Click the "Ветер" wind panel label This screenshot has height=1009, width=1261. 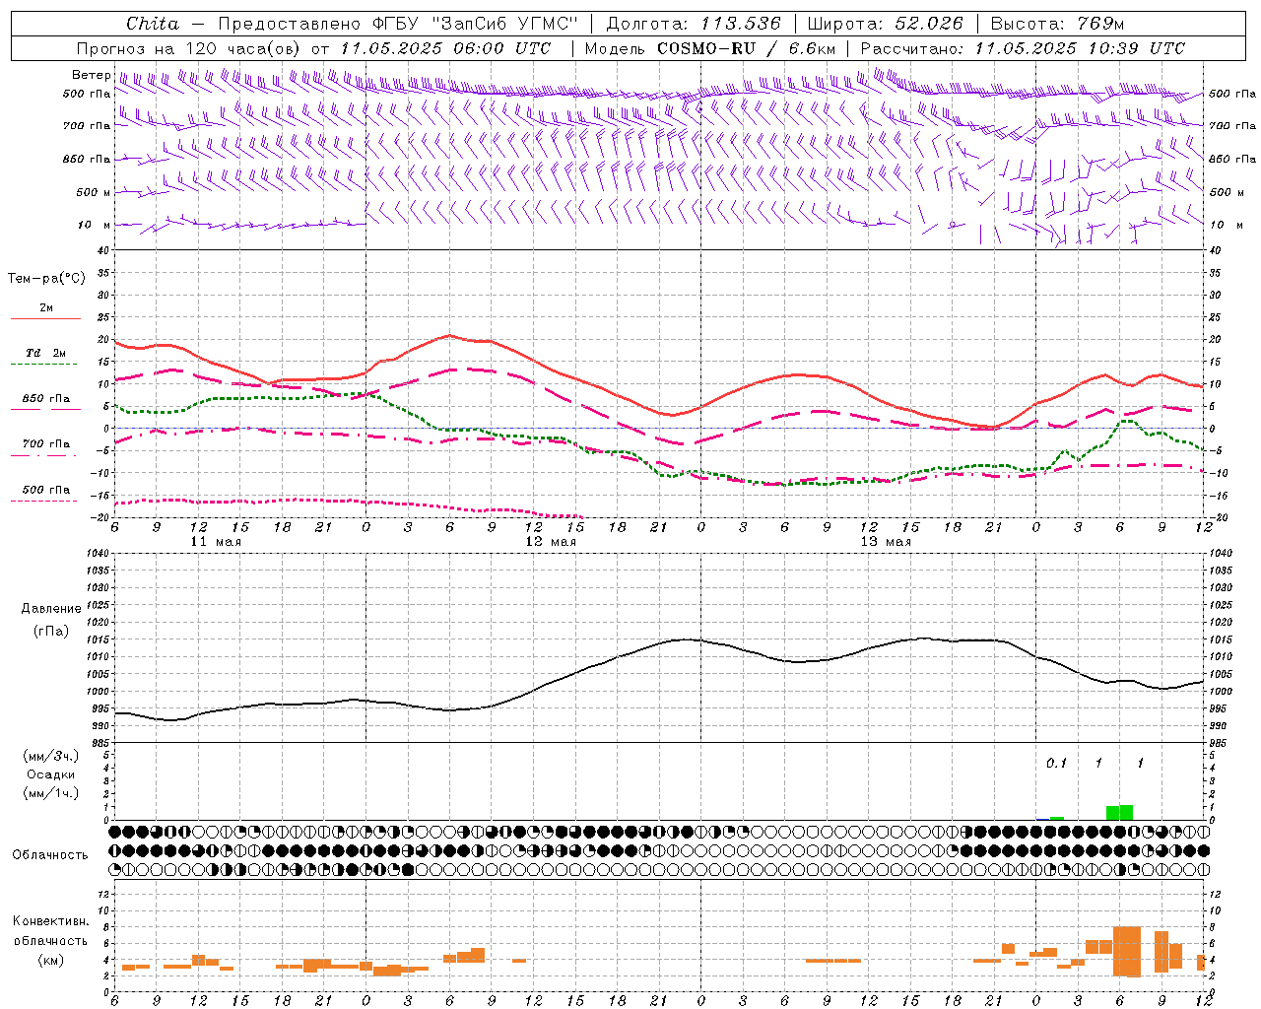pyautogui.click(x=92, y=75)
